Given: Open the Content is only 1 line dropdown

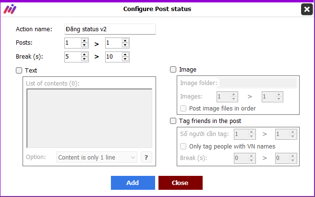Looking at the screenshot, I should point(97,158).
